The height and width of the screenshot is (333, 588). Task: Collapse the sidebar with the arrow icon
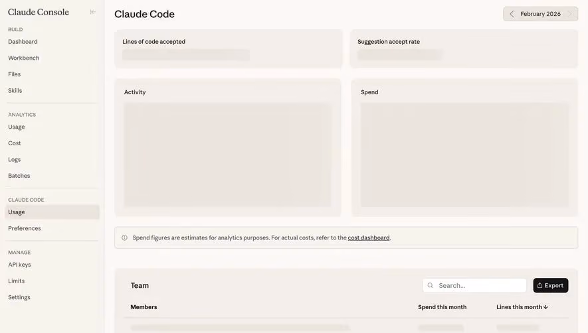click(92, 12)
